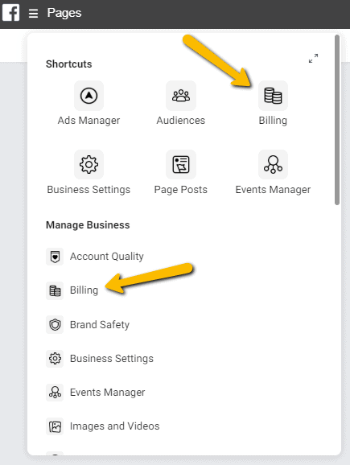Select Account Quality in Manage Business
Screen dimensions: 350x465
[107, 257]
